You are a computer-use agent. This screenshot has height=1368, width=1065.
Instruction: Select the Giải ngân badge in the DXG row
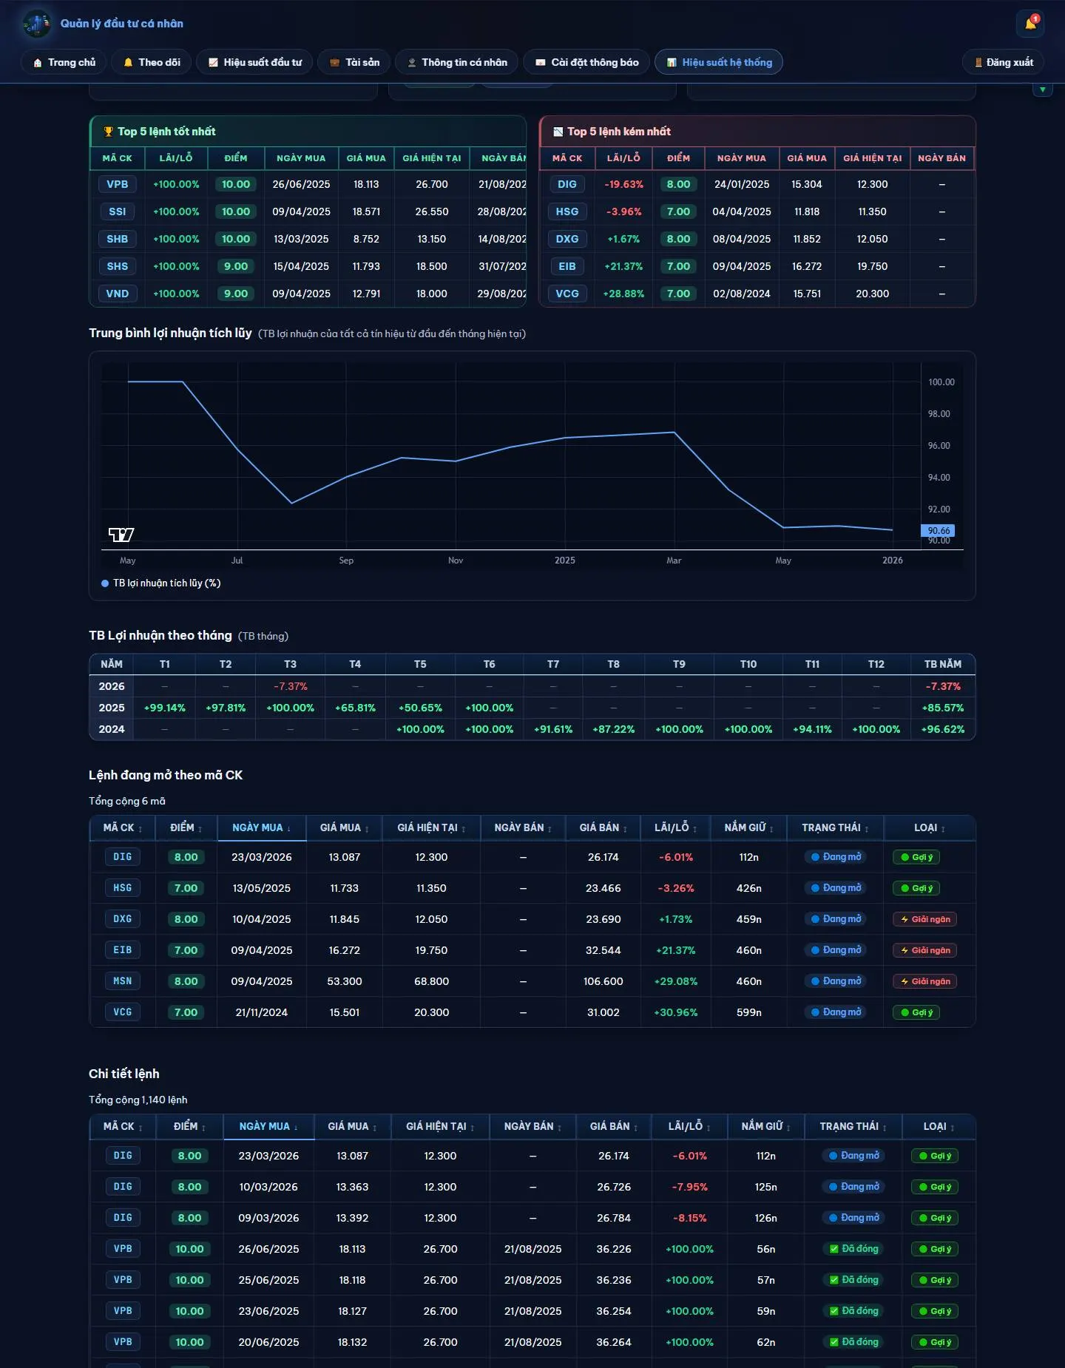pos(924,919)
